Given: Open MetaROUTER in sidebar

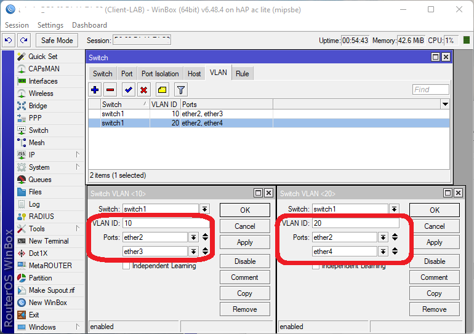Looking at the screenshot, I should 50,266.
